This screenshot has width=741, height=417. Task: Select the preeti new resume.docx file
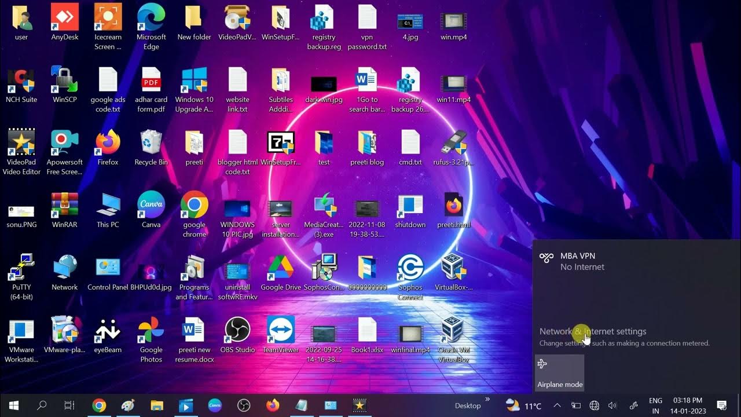tap(195, 339)
